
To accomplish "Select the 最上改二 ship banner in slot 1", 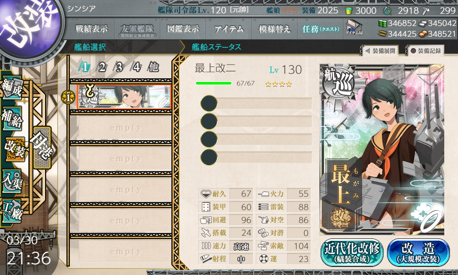I will click(x=124, y=97).
